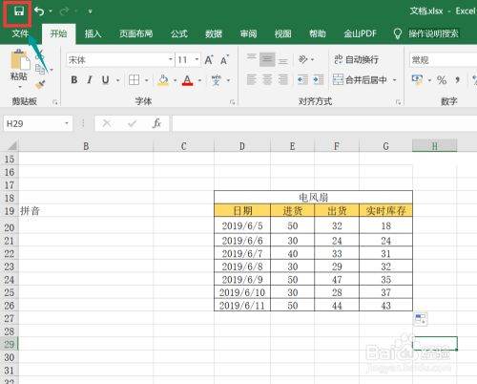Viewport: 477px width, 384px height.
Task: Apply the percent style icon
Action: (442, 80)
